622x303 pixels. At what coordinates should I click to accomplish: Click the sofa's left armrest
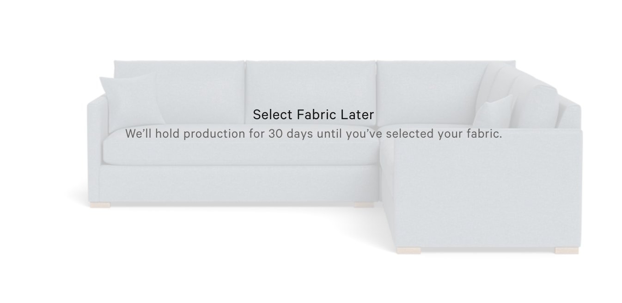click(95, 139)
